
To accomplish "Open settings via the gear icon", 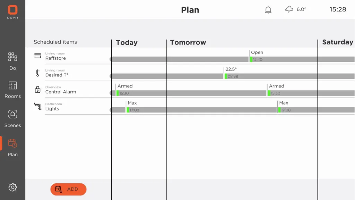I will pos(13,187).
